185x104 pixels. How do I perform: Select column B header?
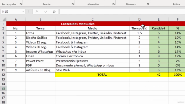pyautogui.click(x=40, y=19)
